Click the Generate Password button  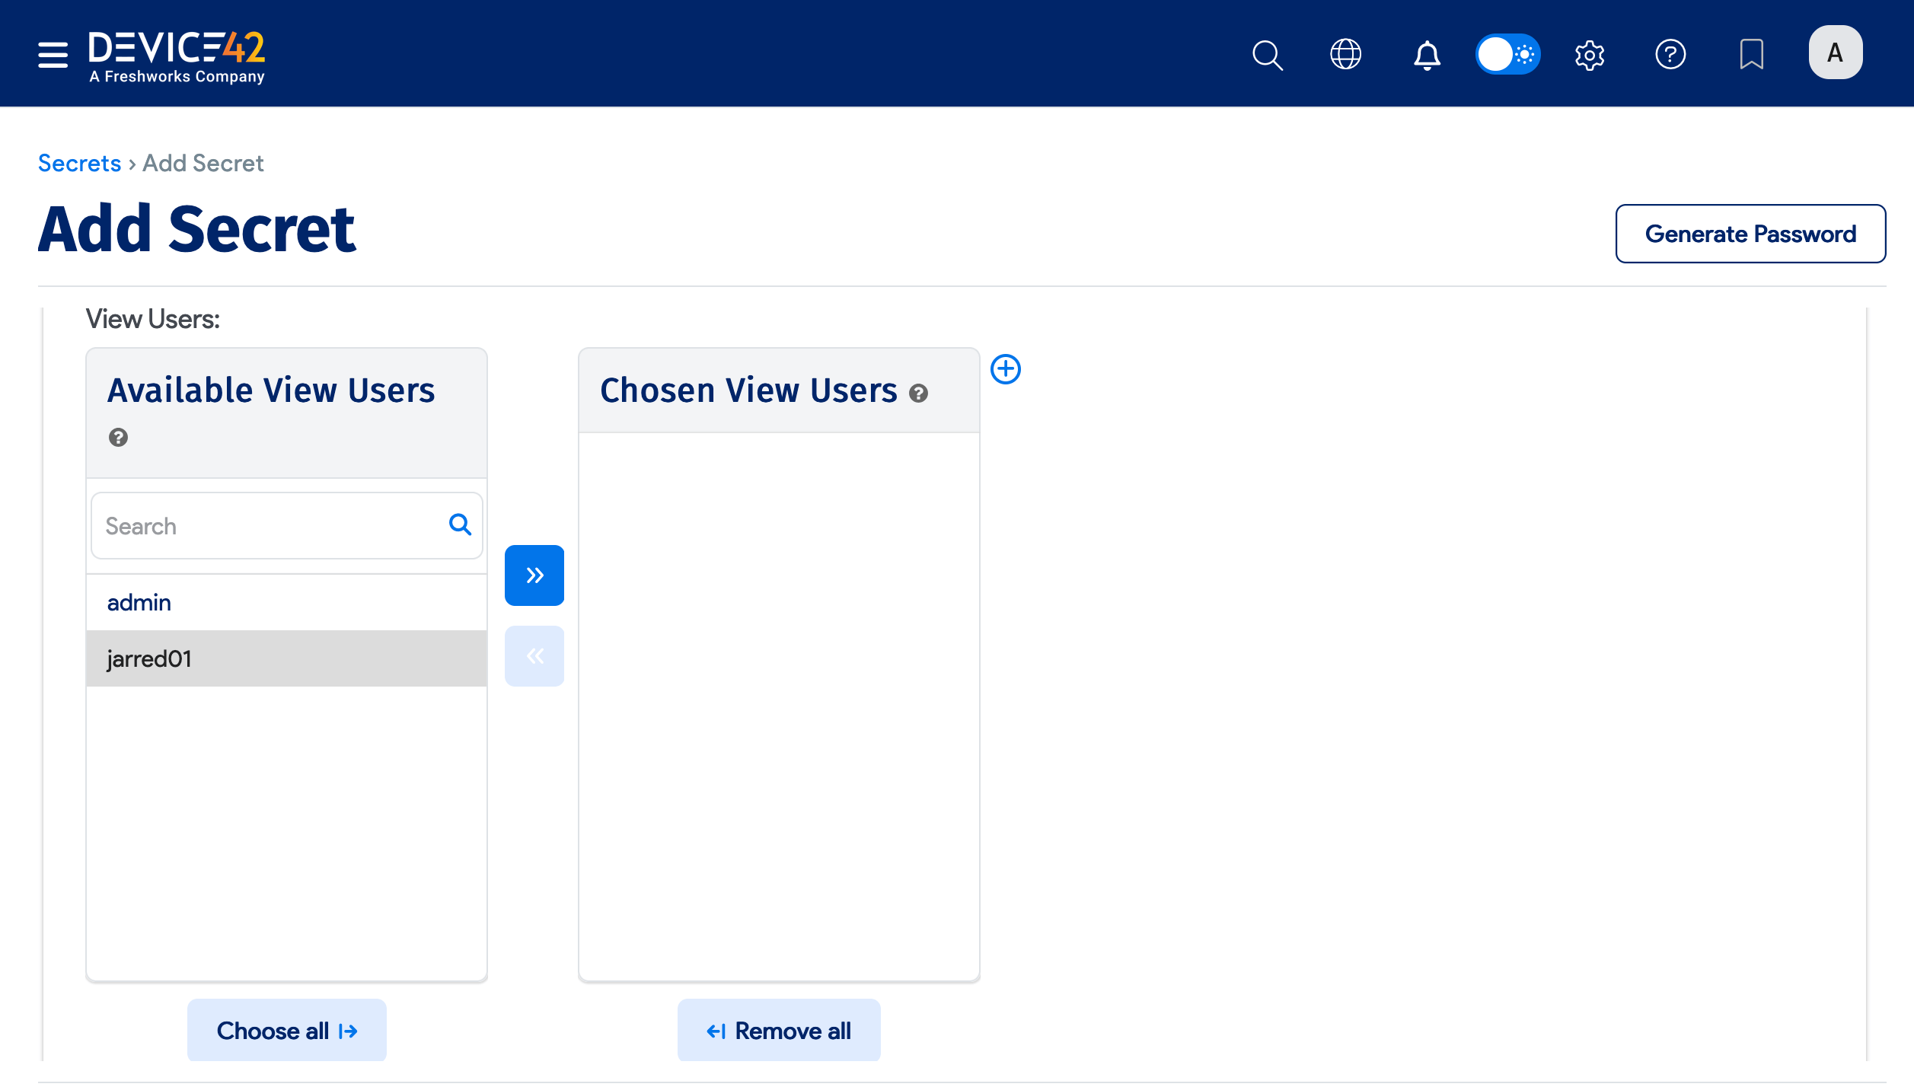[x=1750, y=234]
